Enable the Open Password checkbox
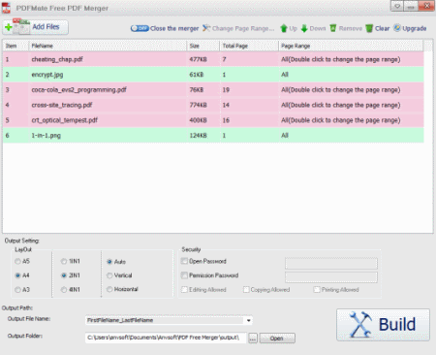436x355 pixels. coord(184,261)
